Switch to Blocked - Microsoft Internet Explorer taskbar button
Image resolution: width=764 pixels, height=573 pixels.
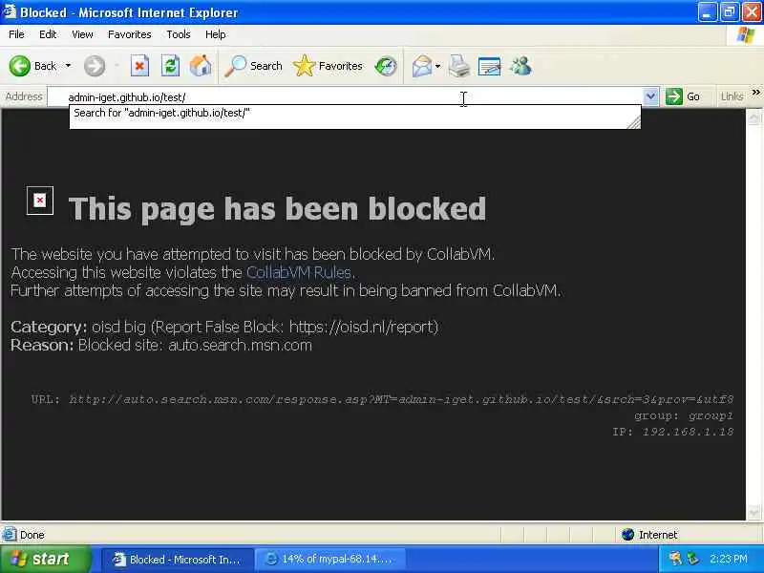point(178,560)
